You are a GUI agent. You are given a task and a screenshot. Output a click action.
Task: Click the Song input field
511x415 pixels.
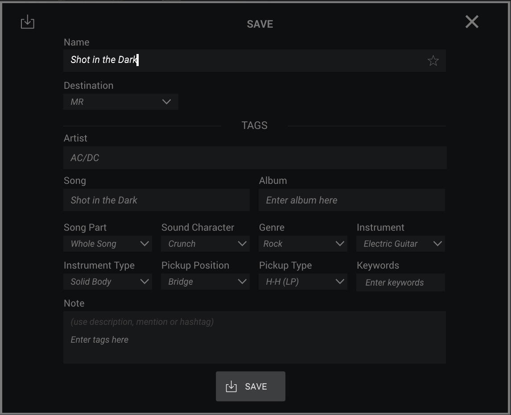coord(157,200)
